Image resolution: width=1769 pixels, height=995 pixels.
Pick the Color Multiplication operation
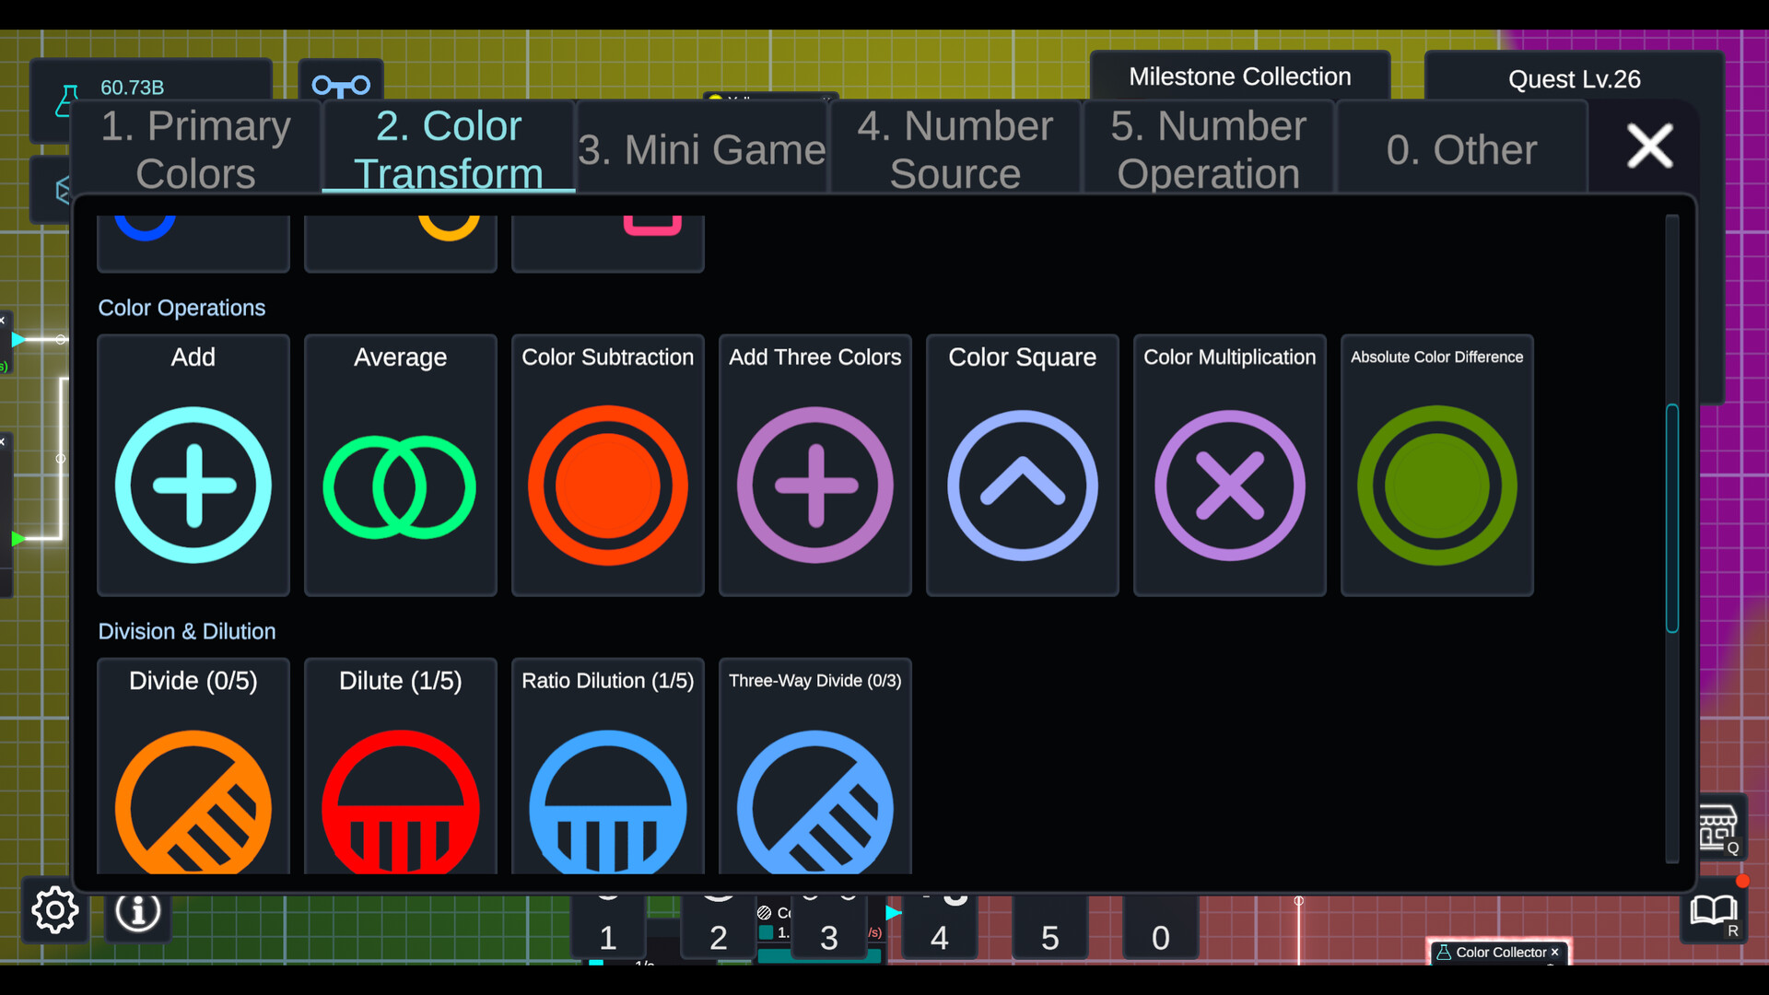[x=1230, y=465]
